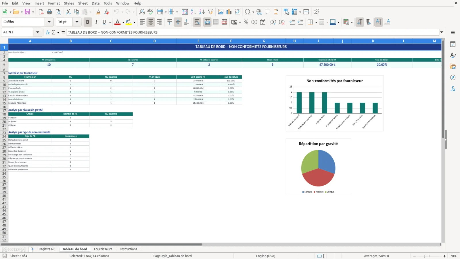Screen dimensions: 460x259
Task: Open sidebar Properties panel
Action: (x=453, y=44)
